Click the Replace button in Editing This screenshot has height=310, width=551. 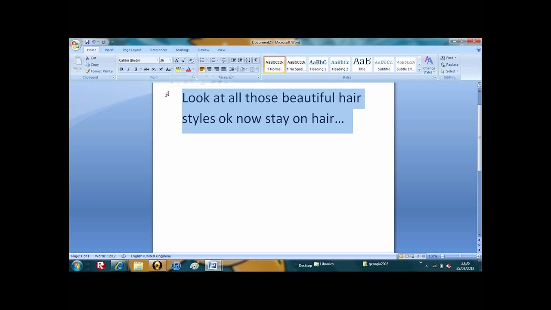(449, 65)
